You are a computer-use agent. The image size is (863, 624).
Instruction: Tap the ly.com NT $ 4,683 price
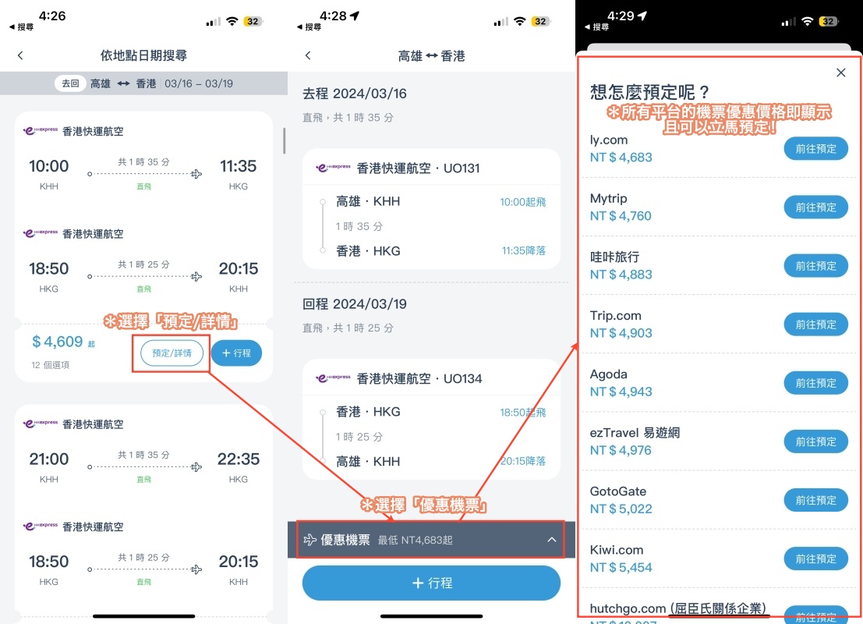(x=621, y=158)
